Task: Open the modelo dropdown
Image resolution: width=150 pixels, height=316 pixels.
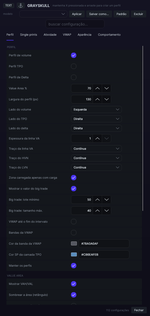Action: [x=43, y=14]
